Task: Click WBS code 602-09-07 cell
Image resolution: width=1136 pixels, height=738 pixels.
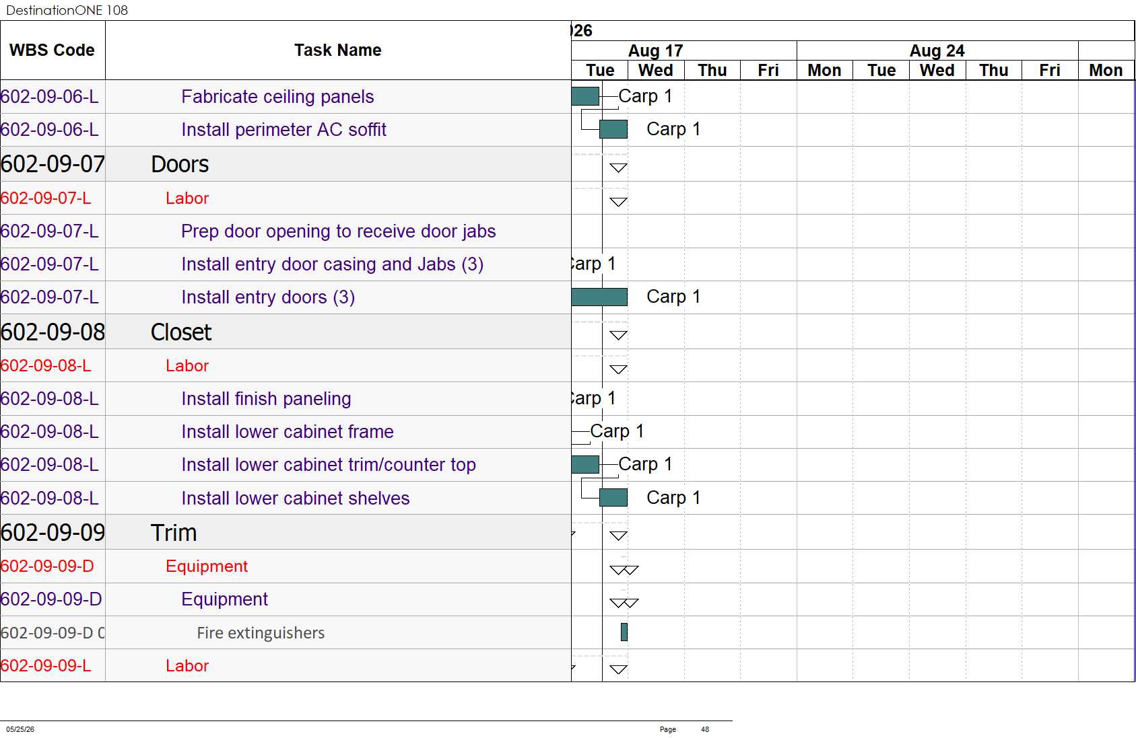Action: pyautogui.click(x=53, y=164)
